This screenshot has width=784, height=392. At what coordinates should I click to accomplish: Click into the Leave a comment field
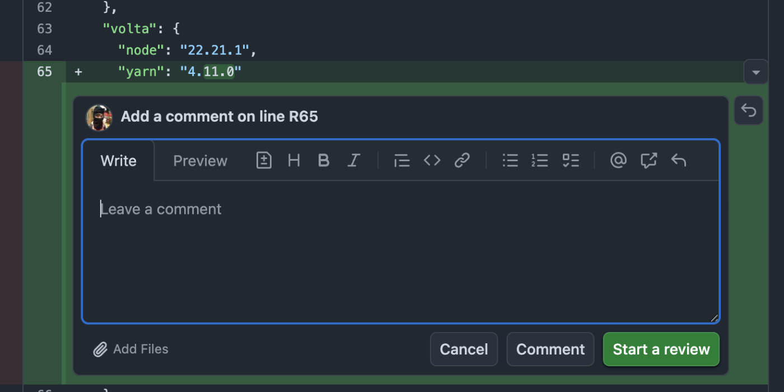[x=400, y=252]
